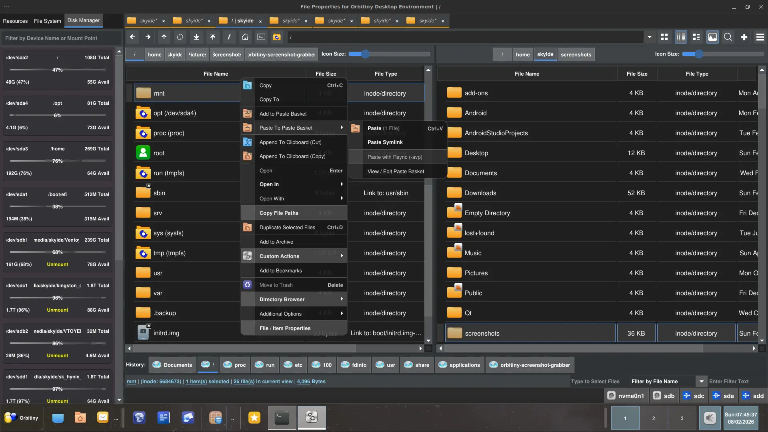Click the search magnifier icon

728,37
